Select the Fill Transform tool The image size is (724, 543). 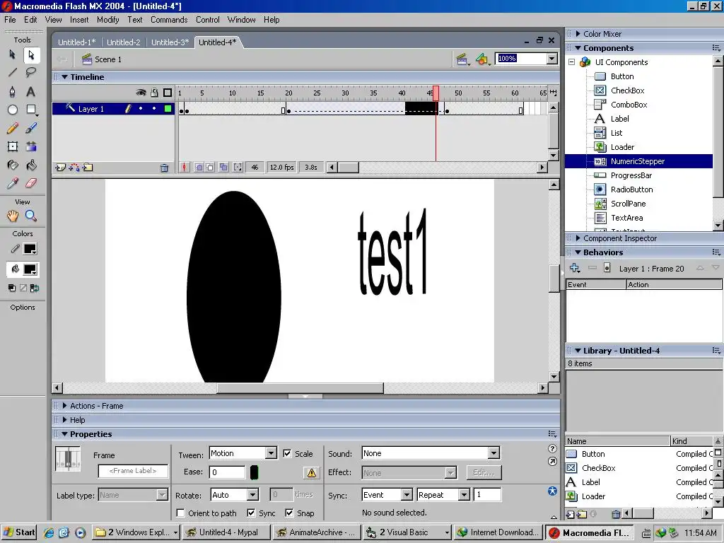point(31,147)
